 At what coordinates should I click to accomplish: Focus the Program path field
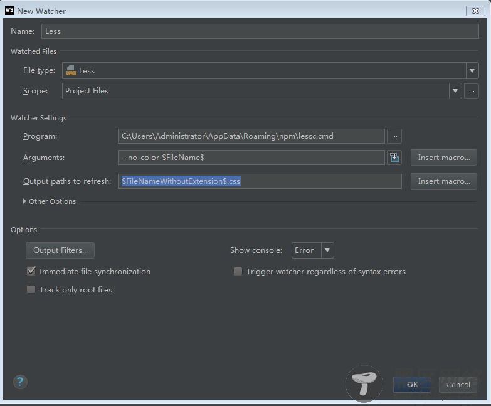pos(251,136)
